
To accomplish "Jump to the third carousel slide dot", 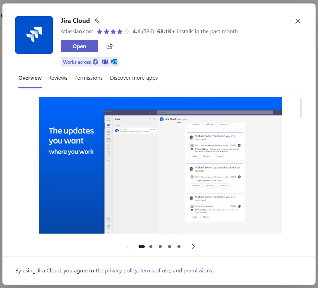I will [x=160, y=246].
